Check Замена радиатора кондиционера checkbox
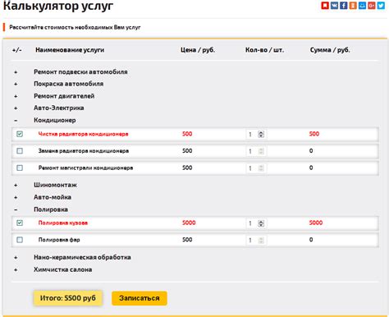Image resolution: width=389 pixels, height=317 pixels. click(x=20, y=151)
